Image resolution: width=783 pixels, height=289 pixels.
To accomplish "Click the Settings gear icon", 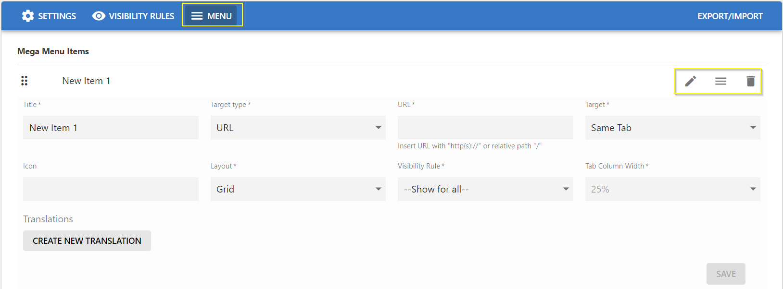I will click(28, 16).
